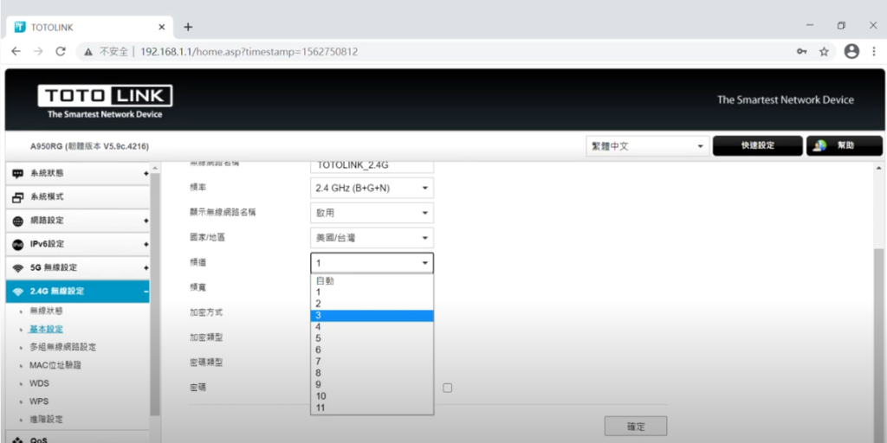887x443 pixels.
Task: Click the 系統狀態 menu icon
Action: click(x=18, y=173)
